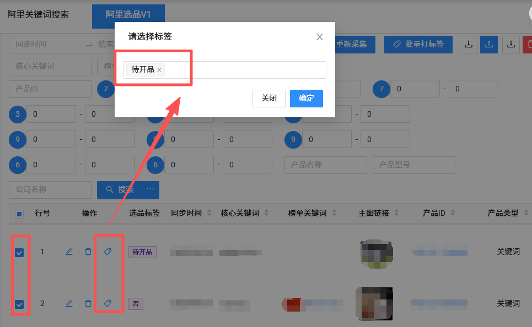Click the 关闭 button in dialog
Viewport: 532px width, 327px height.
click(x=268, y=99)
